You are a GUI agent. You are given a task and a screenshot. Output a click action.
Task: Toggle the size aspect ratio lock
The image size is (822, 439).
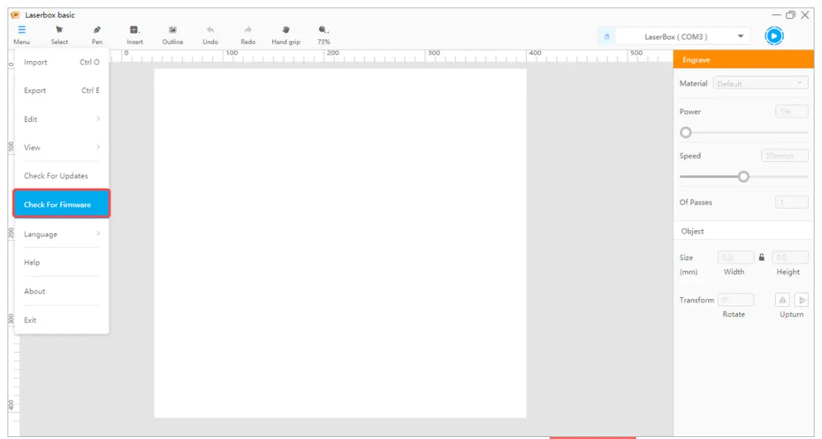tap(762, 258)
